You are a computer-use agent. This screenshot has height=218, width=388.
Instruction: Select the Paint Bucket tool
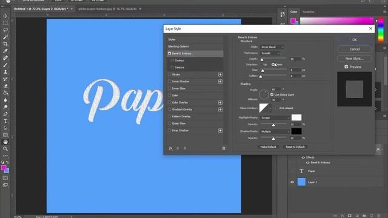click(x=5, y=93)
